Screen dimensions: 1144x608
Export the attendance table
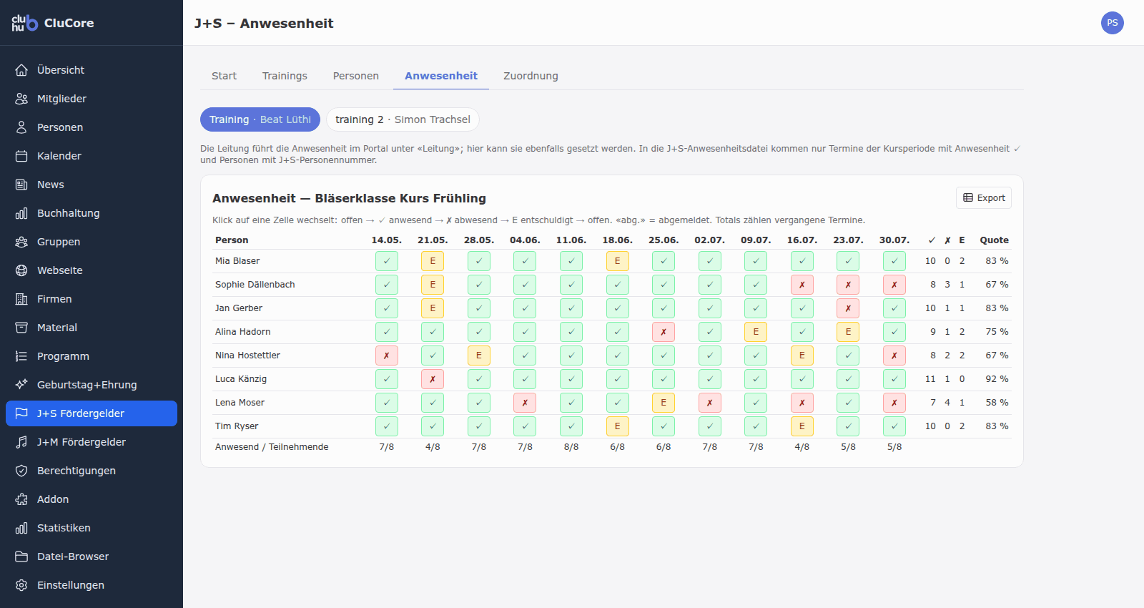tap(984, 198)
